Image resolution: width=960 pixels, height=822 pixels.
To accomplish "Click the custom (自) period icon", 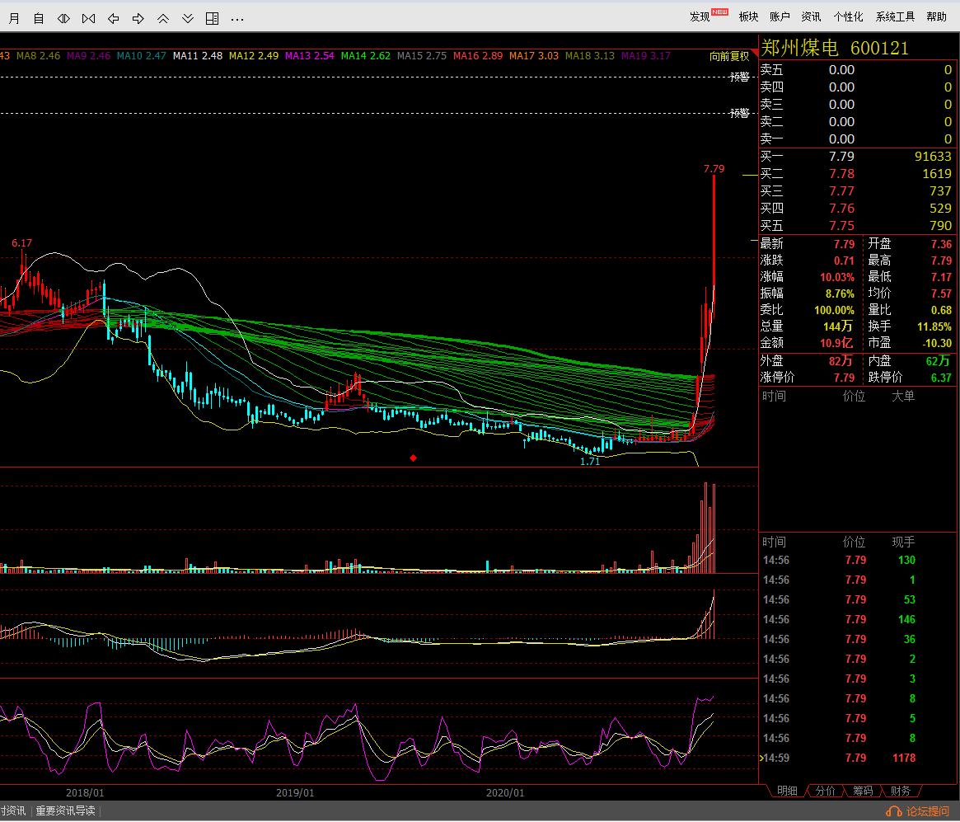I will (x=39, y=18).
